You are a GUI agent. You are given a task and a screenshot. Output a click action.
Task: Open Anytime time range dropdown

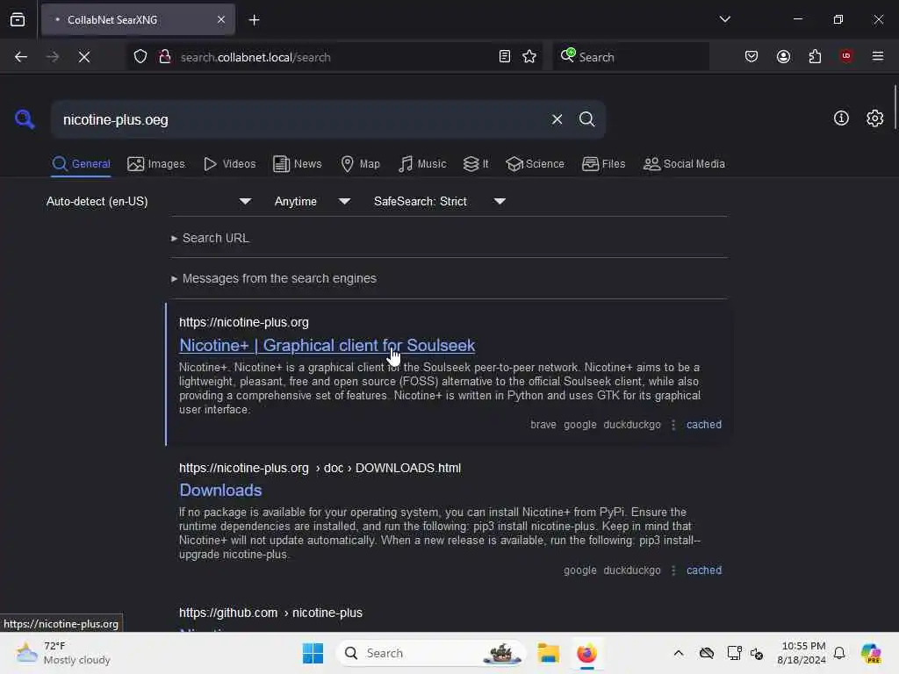313,201
